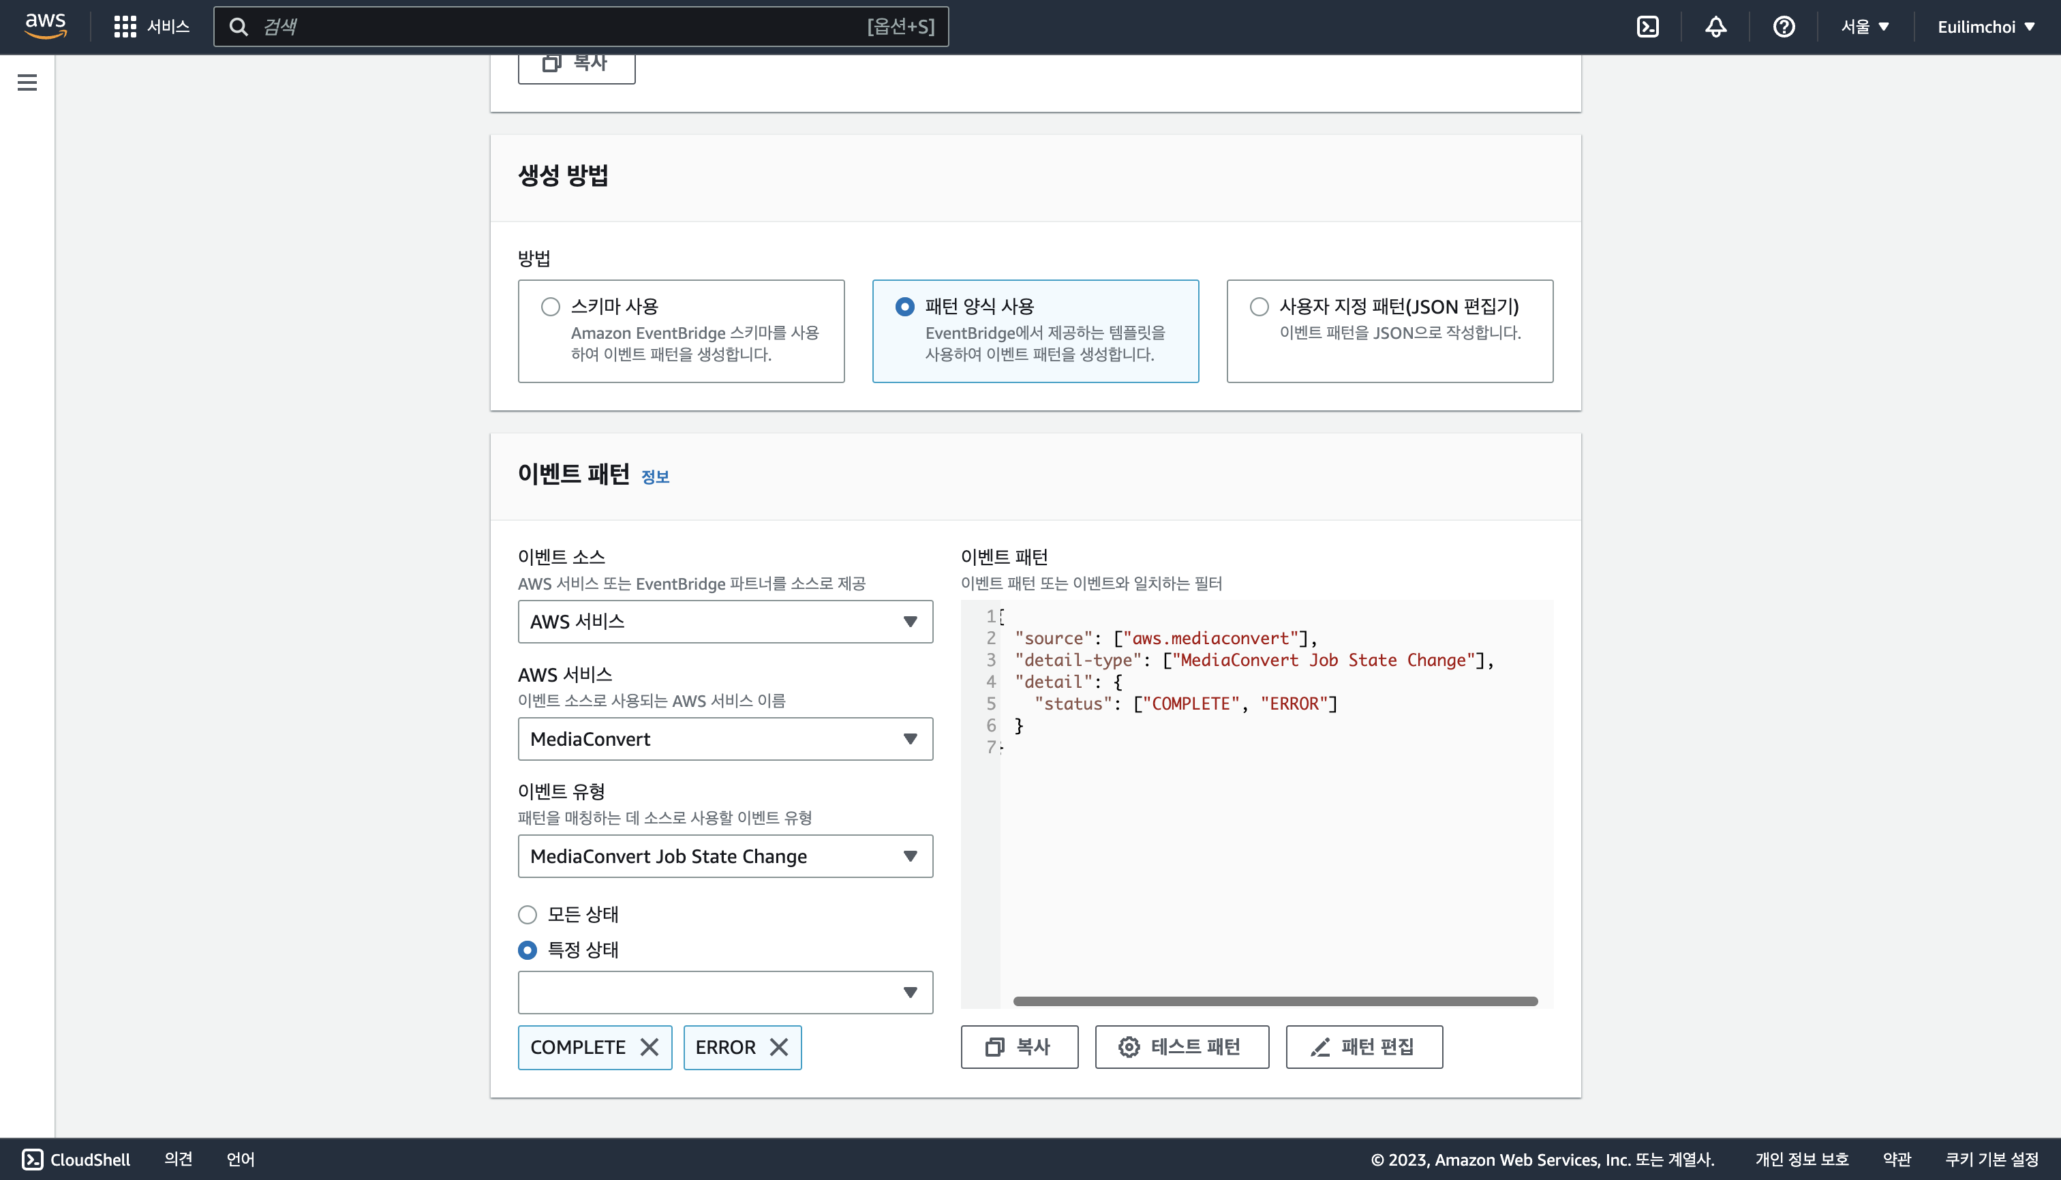Remove the ERROR status tag
Image resolution: width=2061 pixels, height=1180 pixels.
pyautogui.click(x=780, y=1047)
